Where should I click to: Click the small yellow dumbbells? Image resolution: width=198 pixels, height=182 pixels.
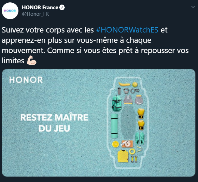(x=134, y=159)
